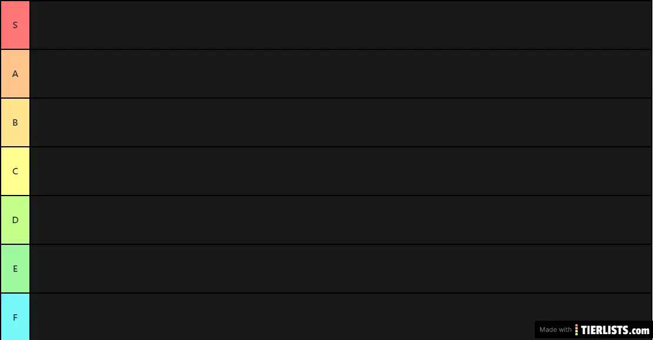Click the light orange B tier label
653x340 pixels.
(x=15, y=123)
